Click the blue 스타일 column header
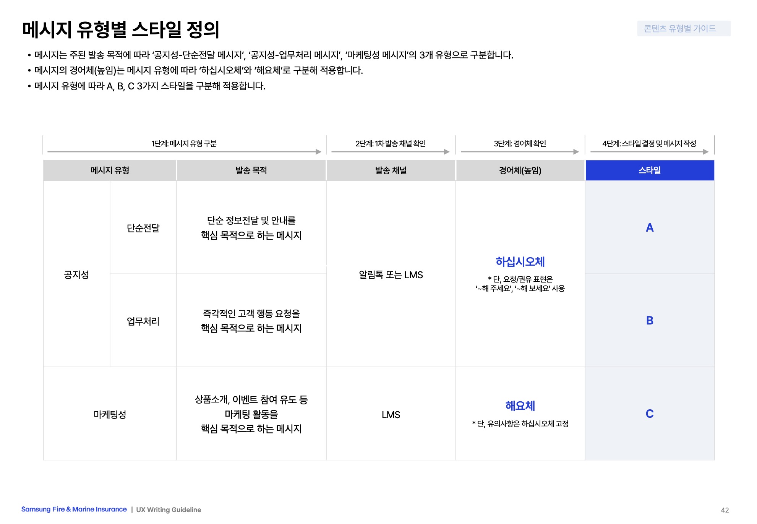The image size is (757, 524). pos(649,170)
